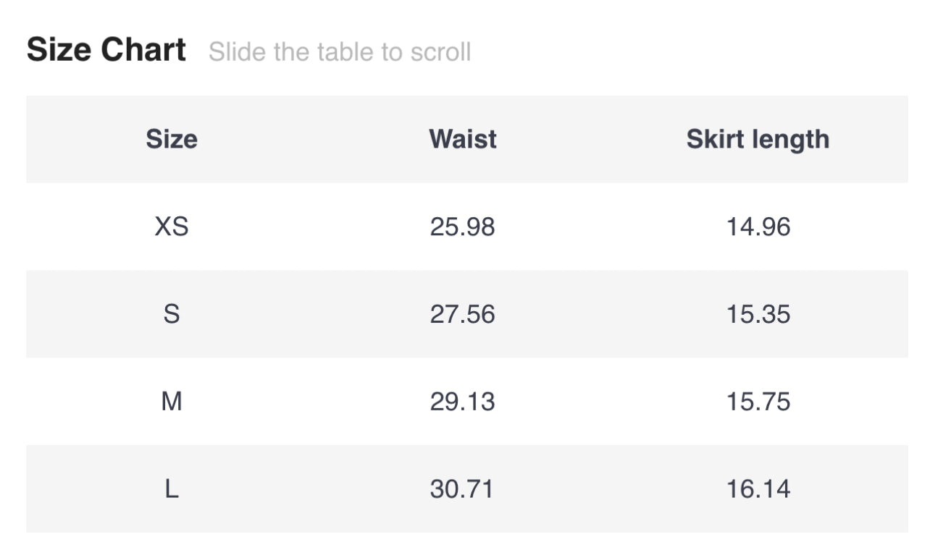Click the 'Slide the table to scroll' hint
The width and height of the screenshot is (930, 550).
[x=340, y=53]
